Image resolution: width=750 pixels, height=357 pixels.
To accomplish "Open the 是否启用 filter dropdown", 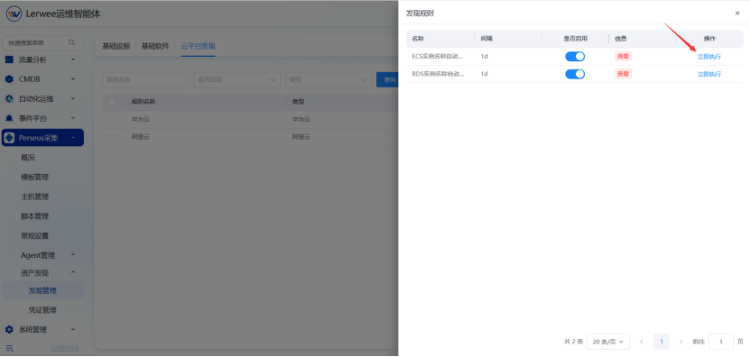I will coord(237,80).
